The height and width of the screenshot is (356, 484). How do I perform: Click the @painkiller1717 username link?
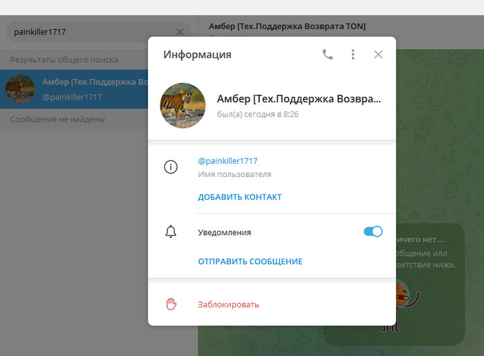point(227,161)
